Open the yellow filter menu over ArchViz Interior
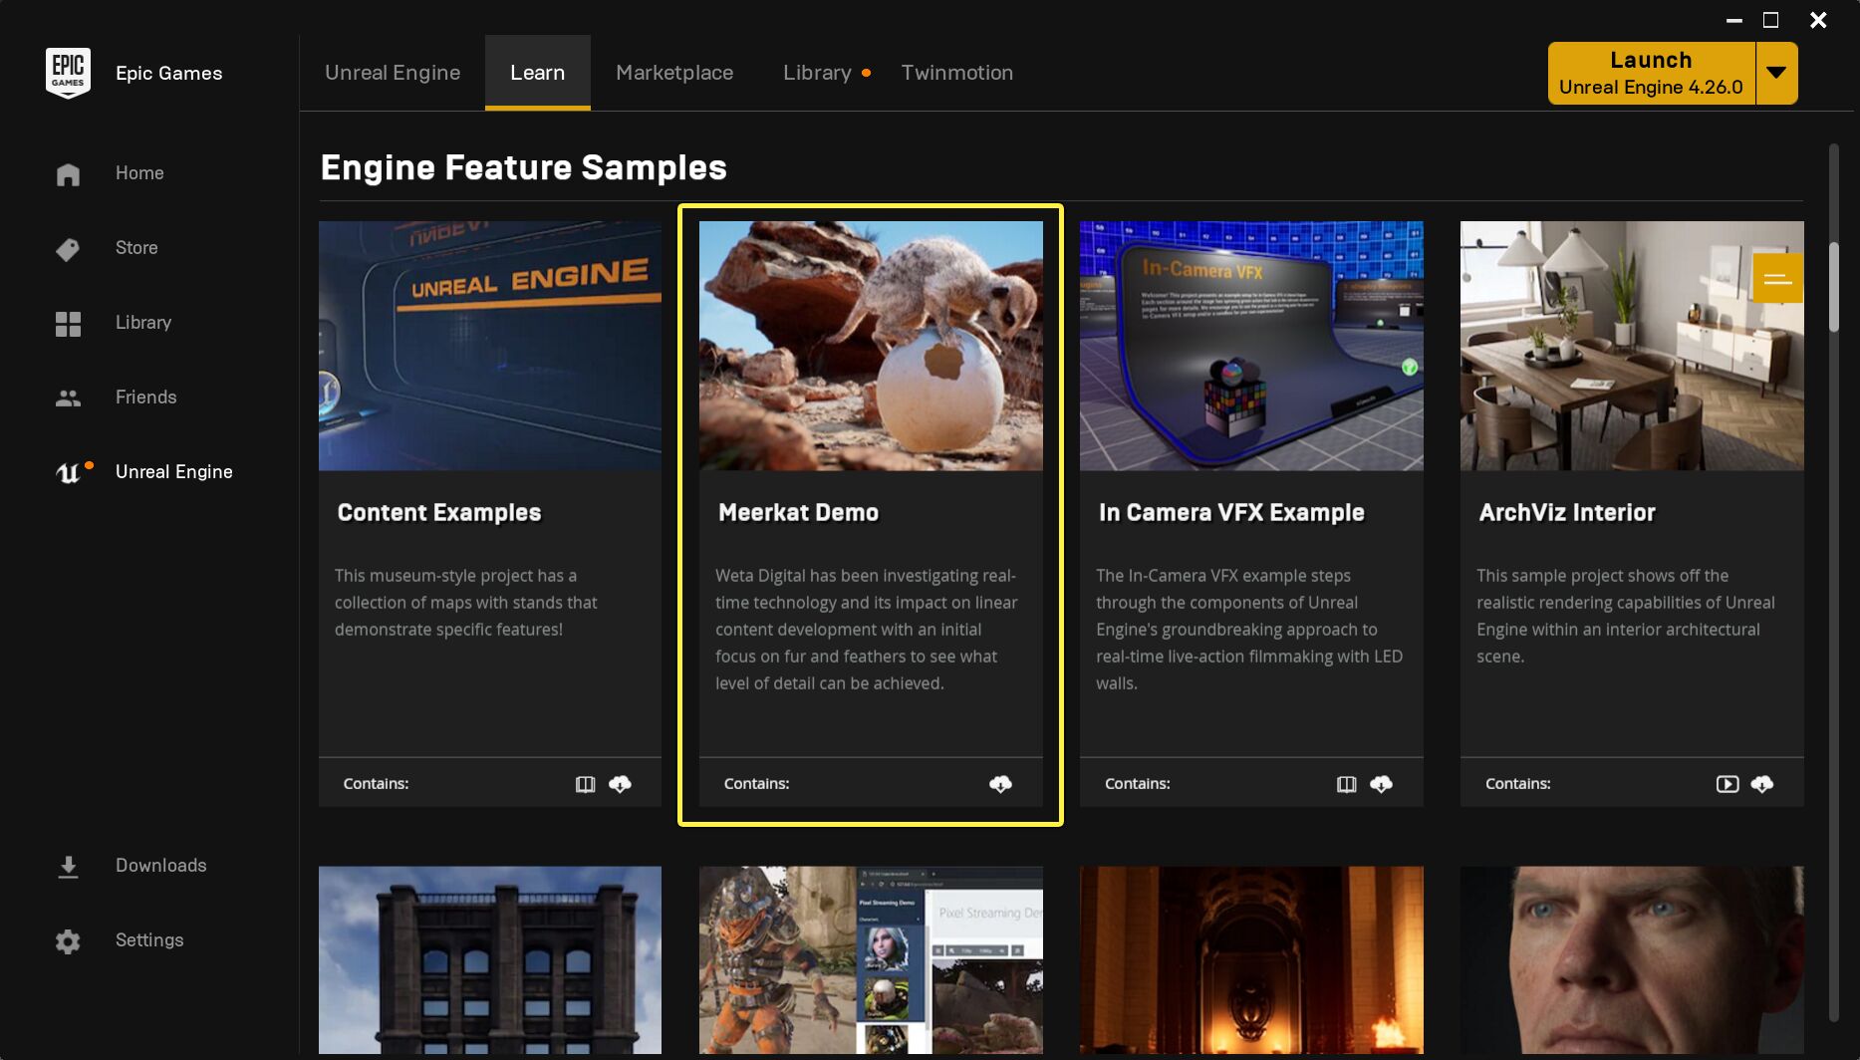The height and width of the screenshot is (1060, 1860). [x=1777, y=279]
